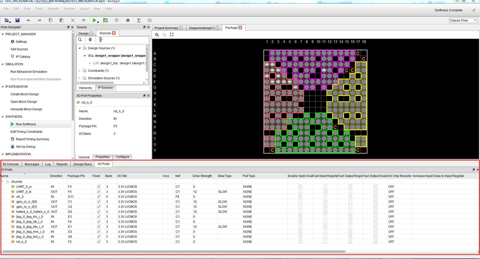This screenshot has height=259, width=480.
Task: Open the Classic Flow dropdown
Action: pos(463,20)
